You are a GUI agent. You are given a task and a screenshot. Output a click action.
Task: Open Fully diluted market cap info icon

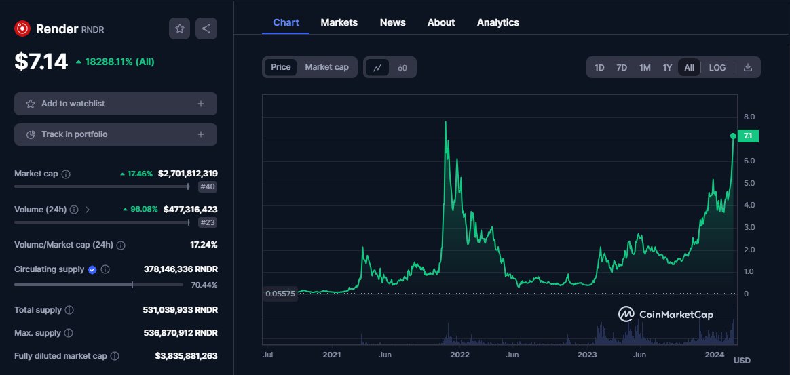(x=115, y=356)
